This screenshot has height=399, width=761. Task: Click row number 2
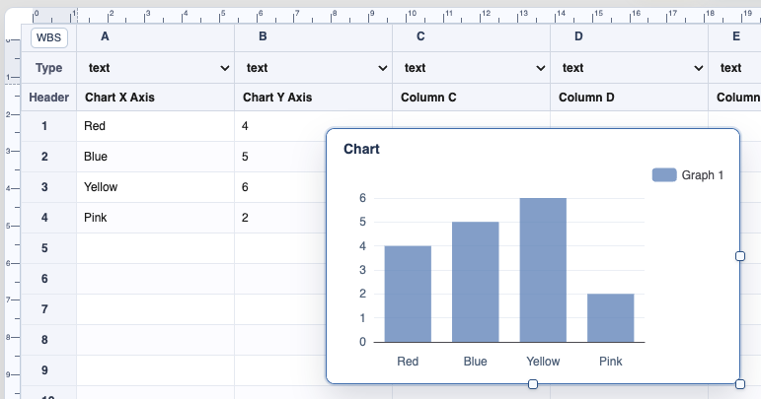[x=44, y=157]
